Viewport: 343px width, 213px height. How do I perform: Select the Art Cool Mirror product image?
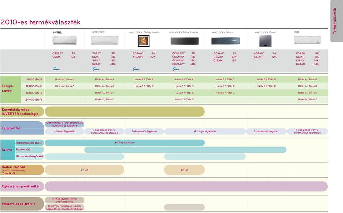225,41
